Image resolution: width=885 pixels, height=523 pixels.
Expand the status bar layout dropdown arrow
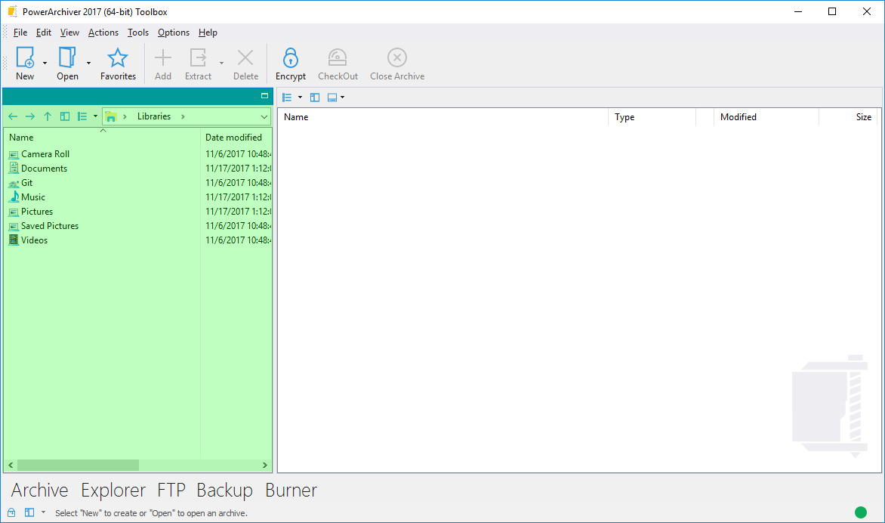[x=44, y=512]
